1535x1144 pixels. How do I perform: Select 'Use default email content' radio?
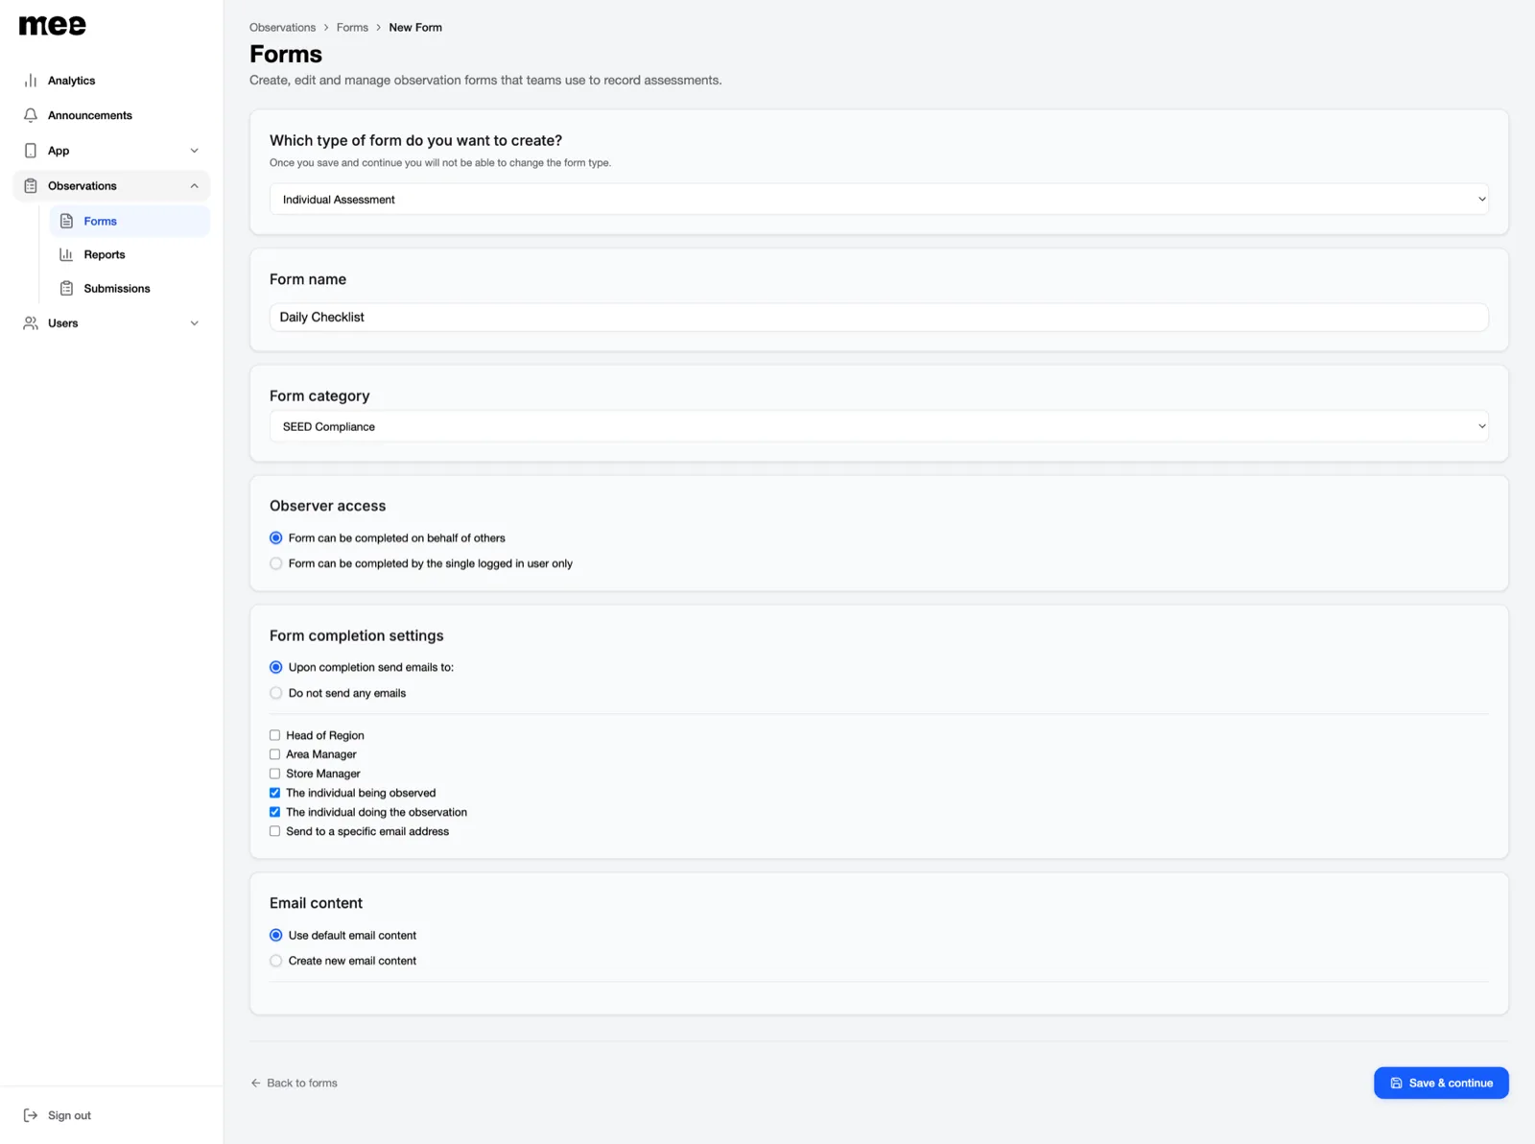(x=276, y=935)
